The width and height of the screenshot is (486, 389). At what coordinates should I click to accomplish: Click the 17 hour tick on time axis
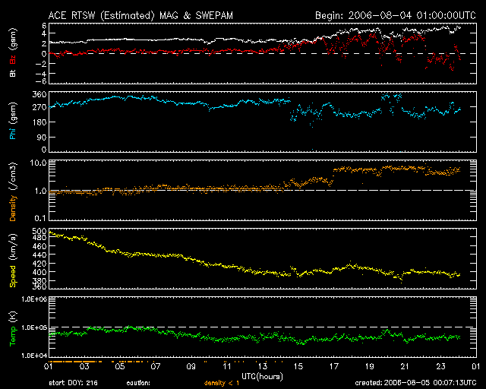point(333,366)
